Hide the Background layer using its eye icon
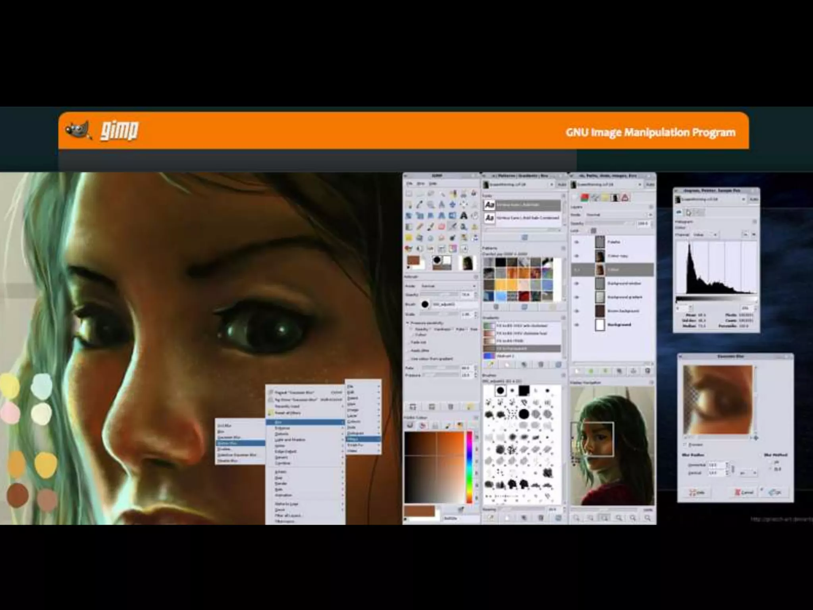813x610 pixels. coord(577,325)
